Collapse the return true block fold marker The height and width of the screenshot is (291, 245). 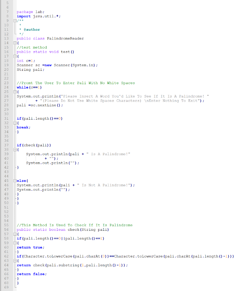point(14,243)
